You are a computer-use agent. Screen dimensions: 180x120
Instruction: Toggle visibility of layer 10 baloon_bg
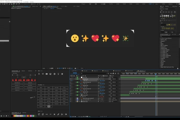[x=70, y=101]
